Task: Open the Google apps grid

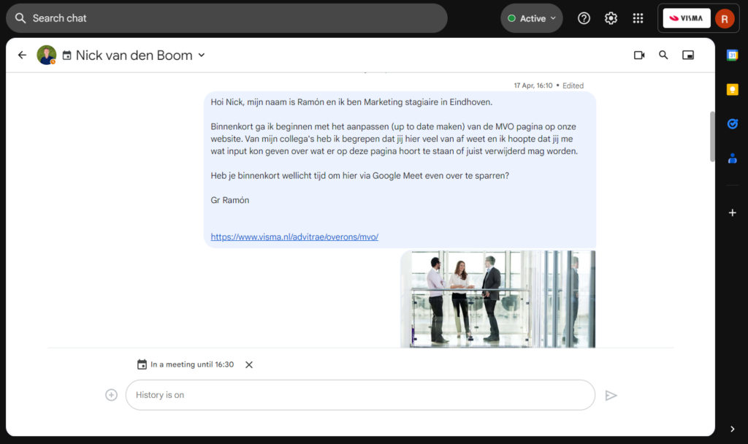Action: point(638,18)
